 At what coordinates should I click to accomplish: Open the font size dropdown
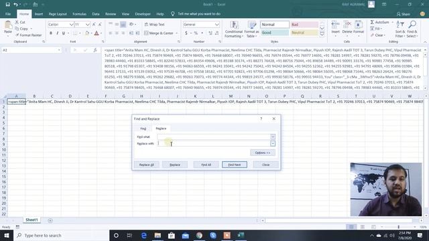click(87, 25)
